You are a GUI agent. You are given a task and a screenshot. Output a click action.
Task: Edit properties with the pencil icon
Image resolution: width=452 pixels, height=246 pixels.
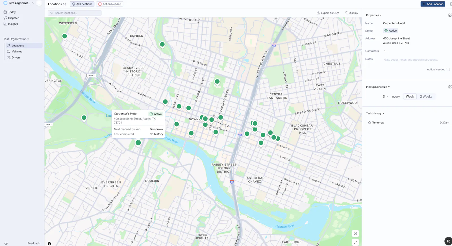tap(450, 15)
